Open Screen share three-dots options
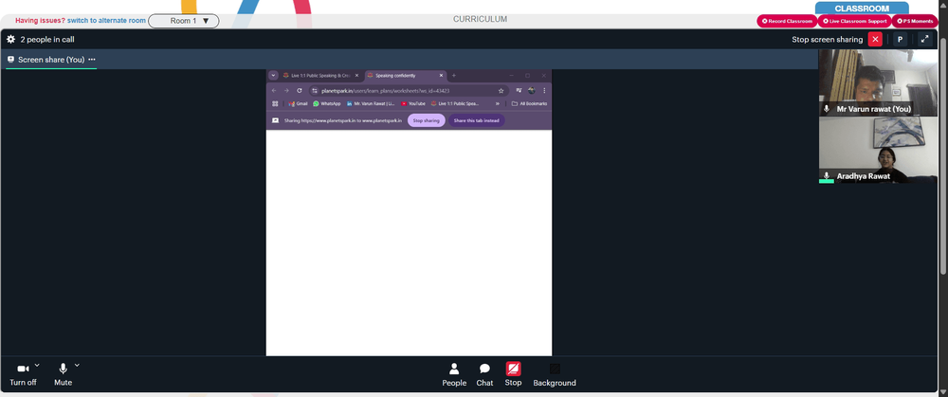This screenshot has width=948, height=397. point(92,60)
